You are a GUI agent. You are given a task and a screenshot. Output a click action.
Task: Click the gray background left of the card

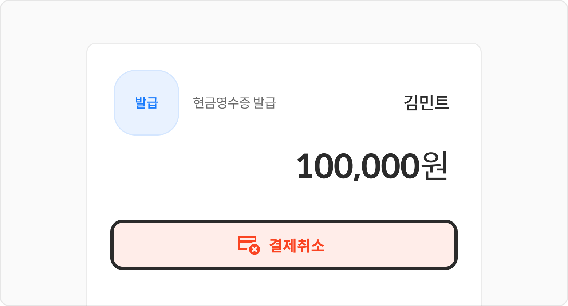click(x=44, y=164)
